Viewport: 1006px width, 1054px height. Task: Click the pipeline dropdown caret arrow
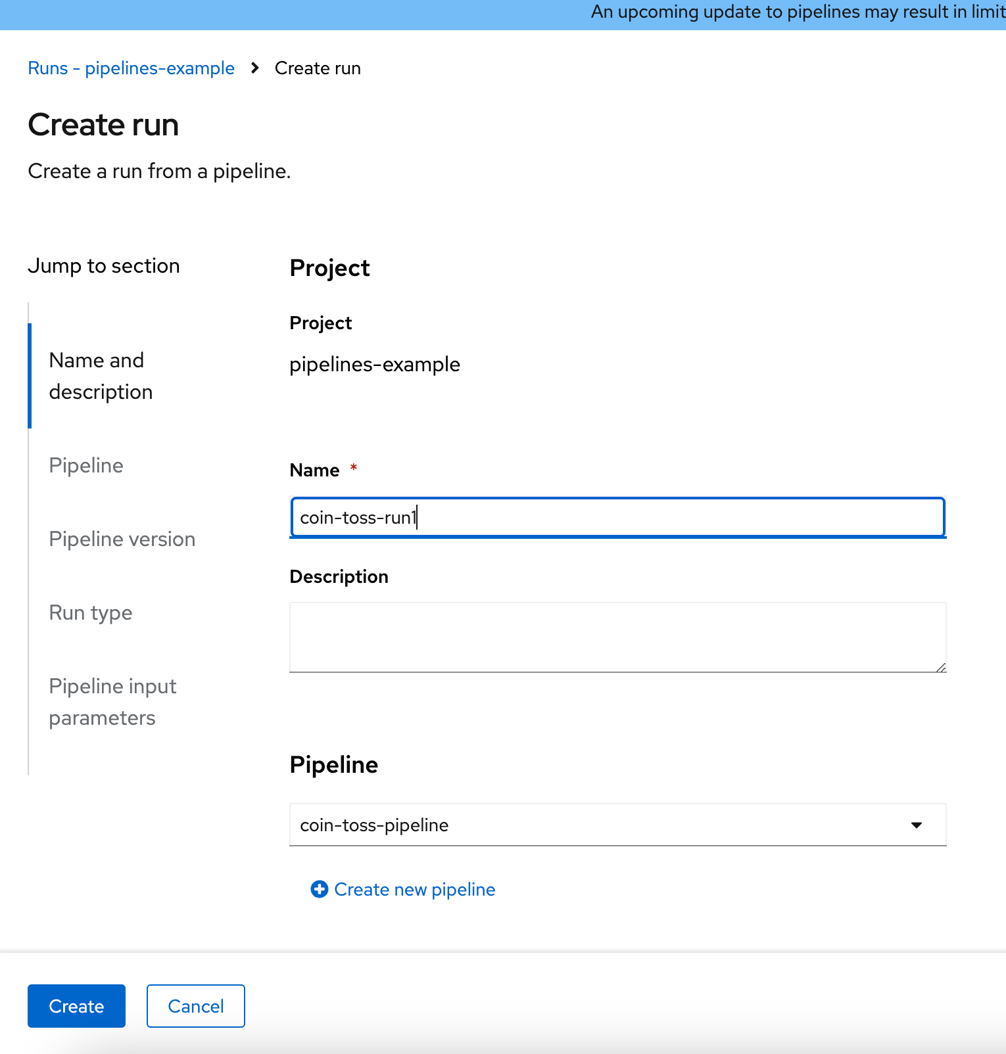coord(917,825)
